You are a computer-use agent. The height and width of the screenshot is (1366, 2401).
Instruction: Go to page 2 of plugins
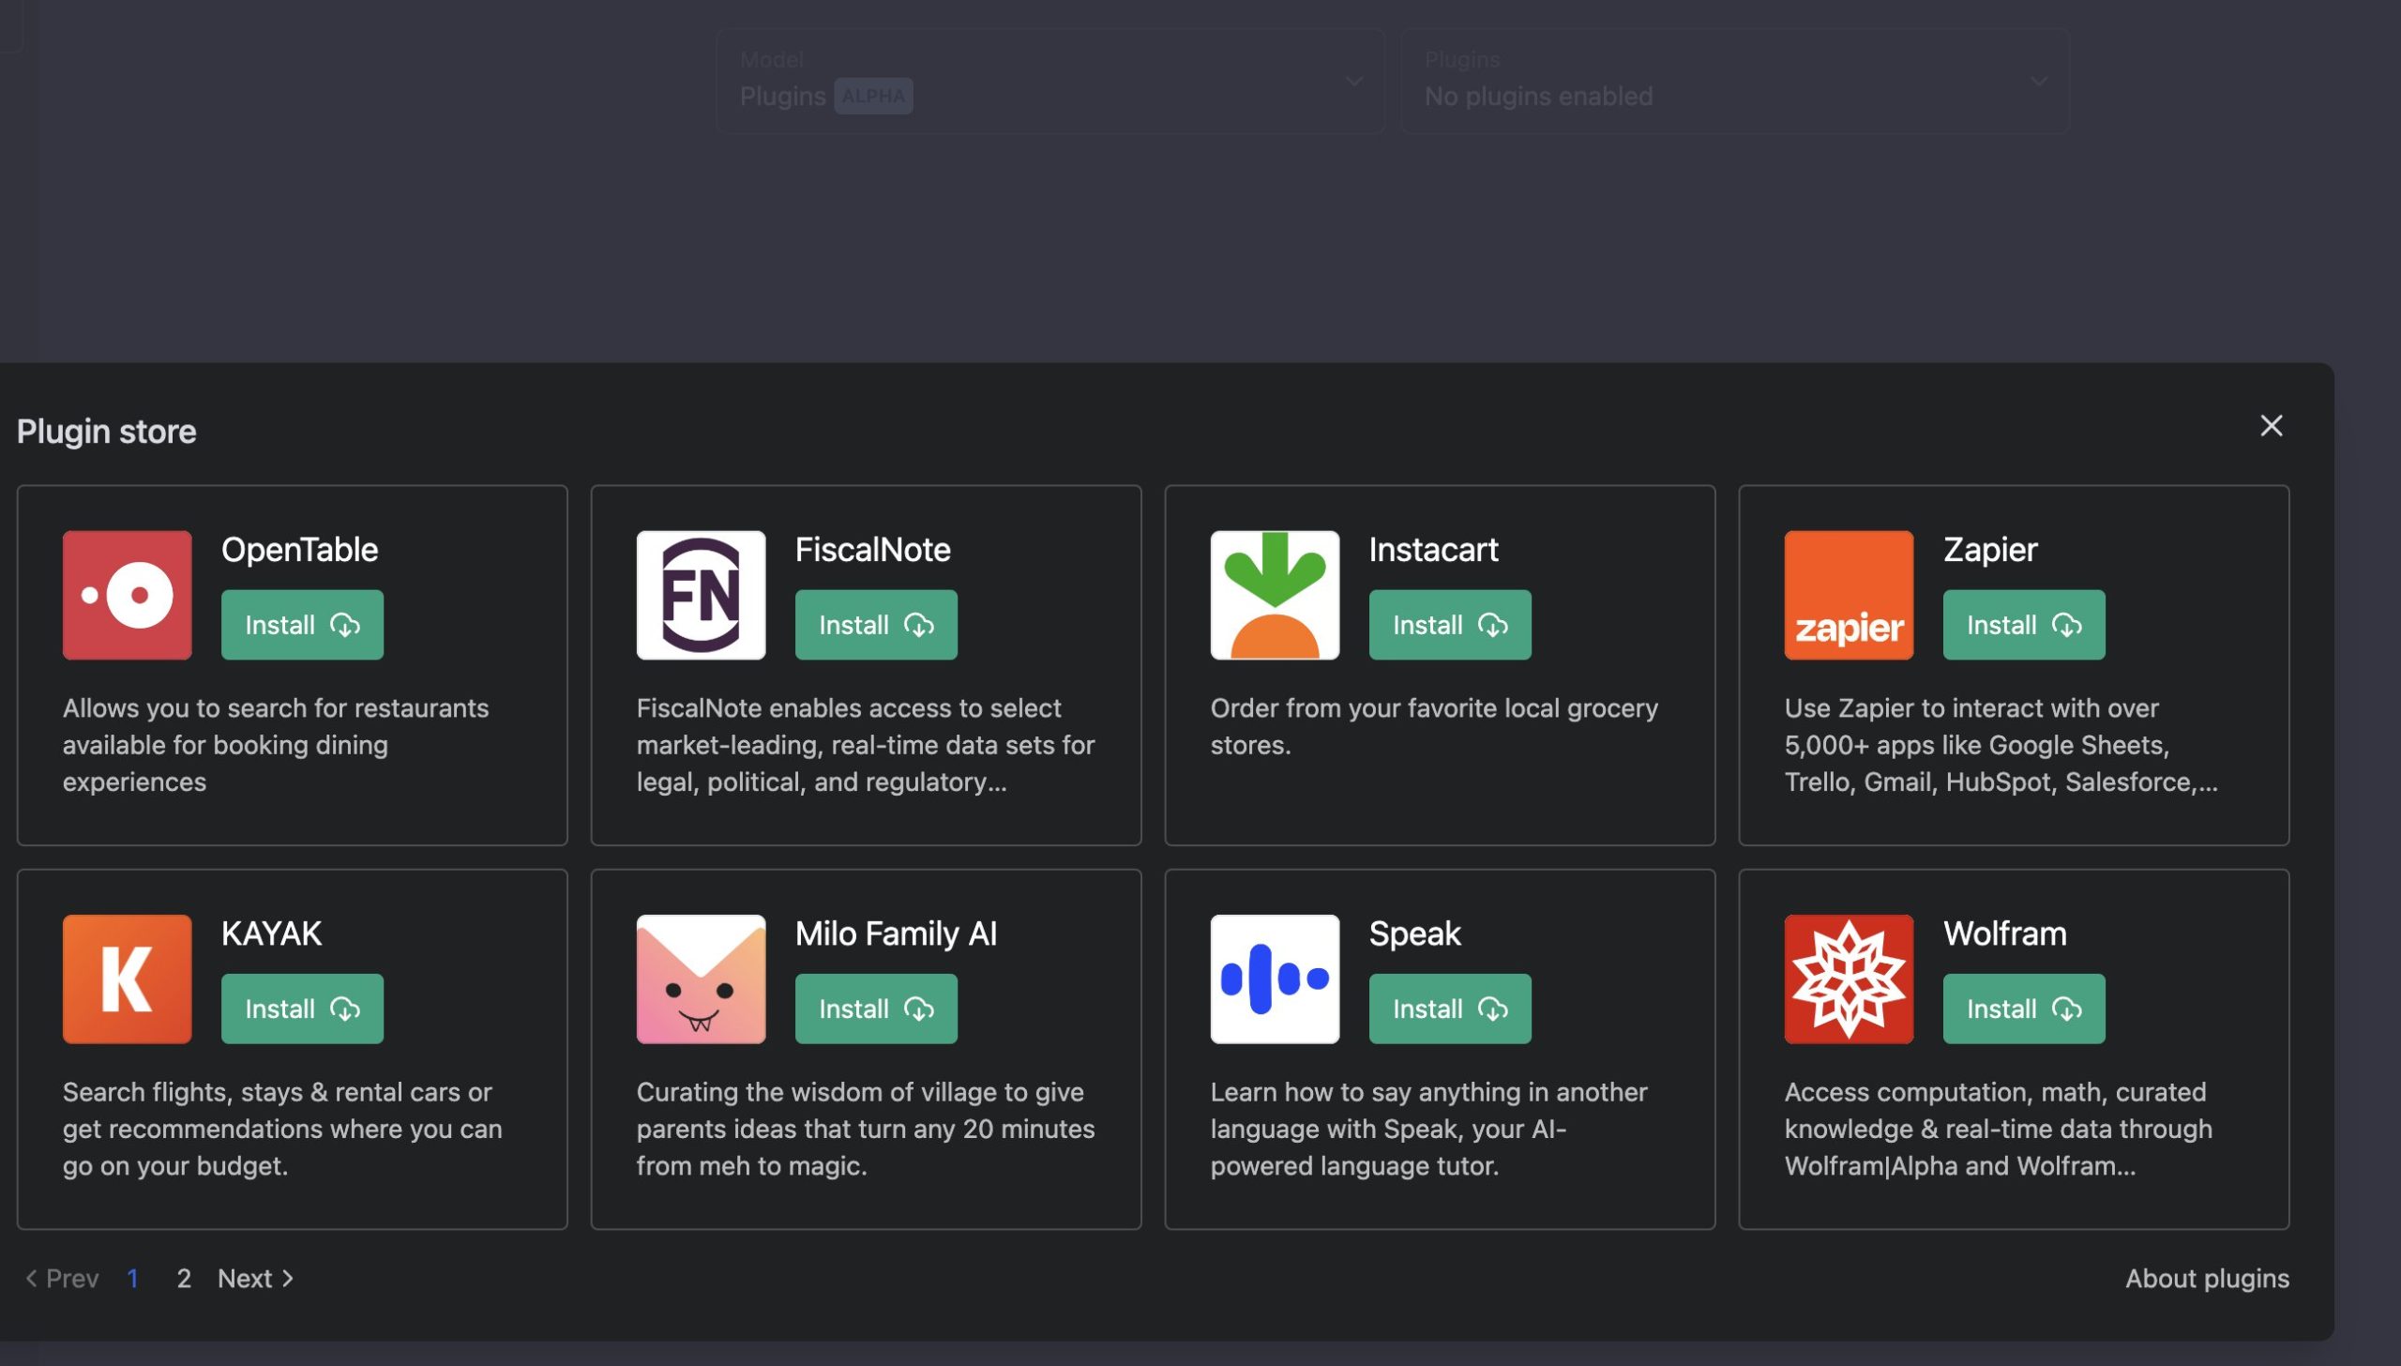click(x=184, y=1278)
